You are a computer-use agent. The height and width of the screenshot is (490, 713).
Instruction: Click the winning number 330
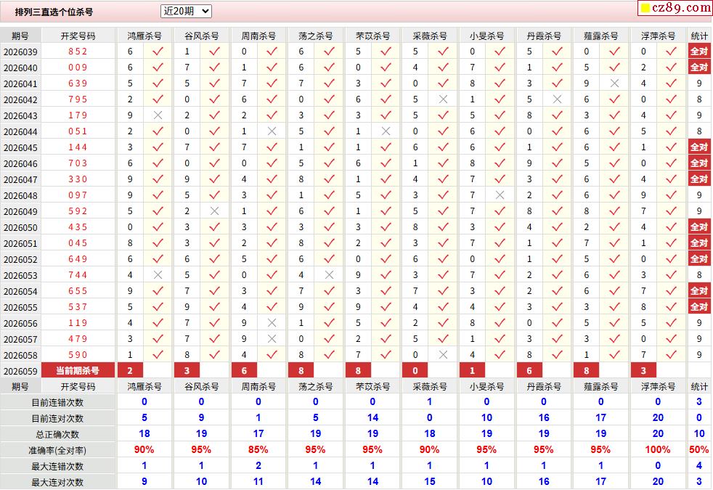[78, 179]
